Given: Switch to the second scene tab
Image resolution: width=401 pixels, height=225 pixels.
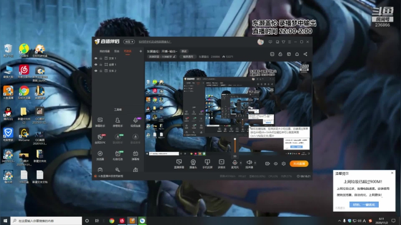Looking at the screenshot, I should (116, 51).
